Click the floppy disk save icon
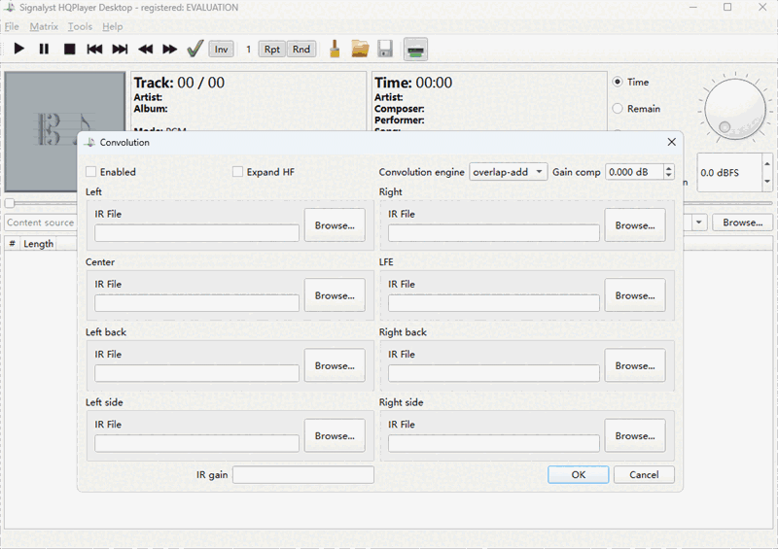Screen dimensions: 778x549 385,49
